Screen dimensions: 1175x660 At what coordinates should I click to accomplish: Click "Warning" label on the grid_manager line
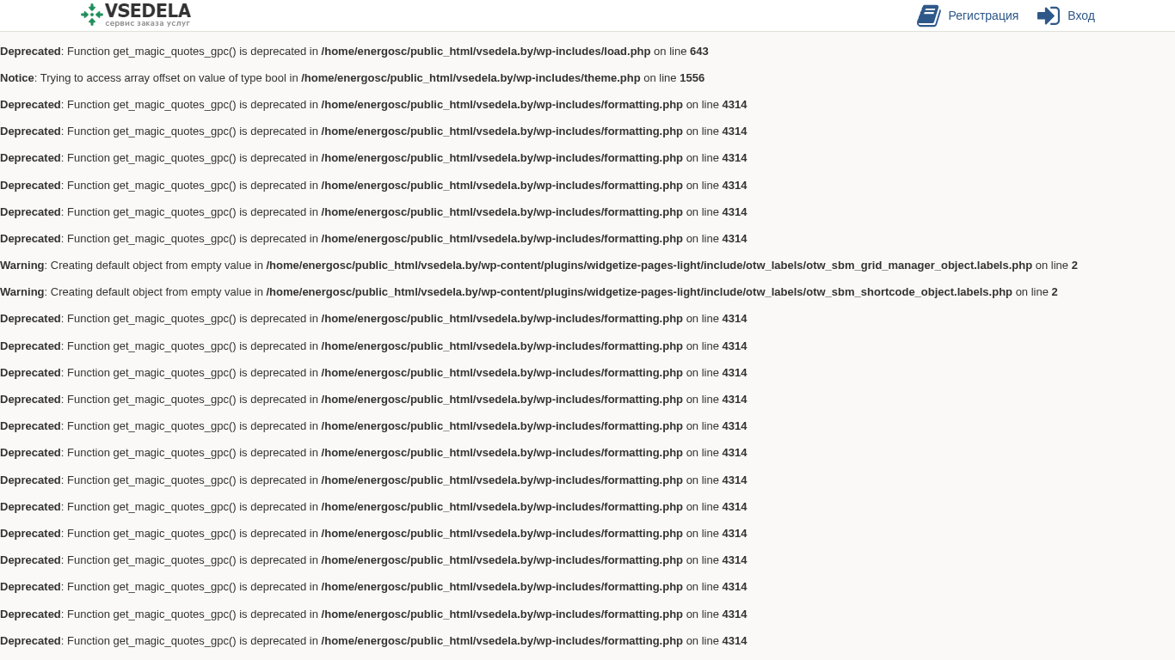[x=22, y=266]
